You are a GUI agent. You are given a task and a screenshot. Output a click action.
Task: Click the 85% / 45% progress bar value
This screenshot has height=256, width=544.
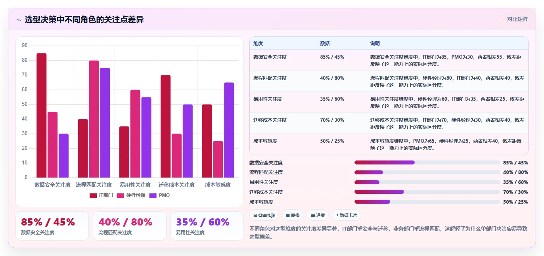pyautogui.click(x=515, y=162)
